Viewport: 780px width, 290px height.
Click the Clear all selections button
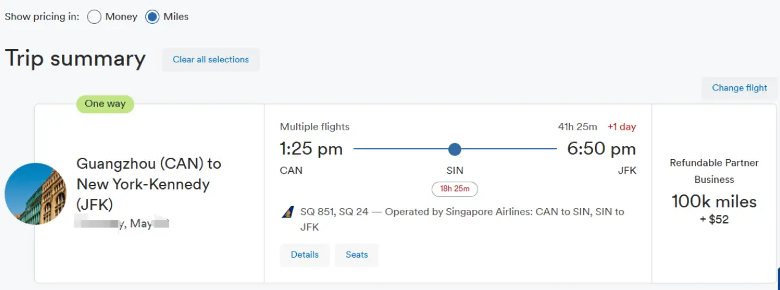coord(210,59)
